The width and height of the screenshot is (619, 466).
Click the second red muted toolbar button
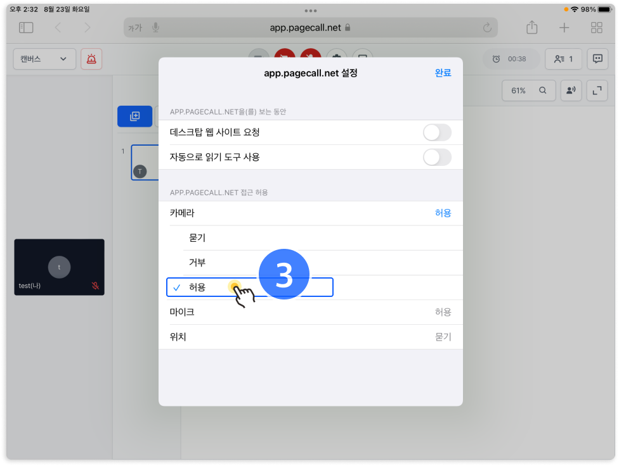click(x=311, y=53)
